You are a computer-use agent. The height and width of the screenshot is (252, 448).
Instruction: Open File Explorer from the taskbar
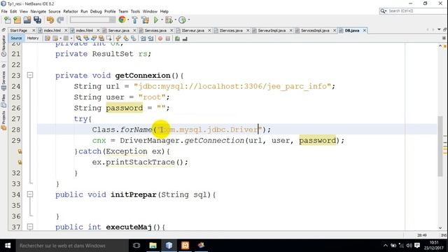[153, 246]
